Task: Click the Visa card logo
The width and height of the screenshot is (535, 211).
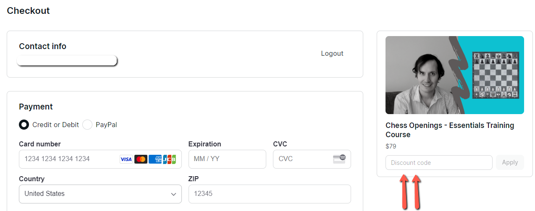Action: point(126,159)
